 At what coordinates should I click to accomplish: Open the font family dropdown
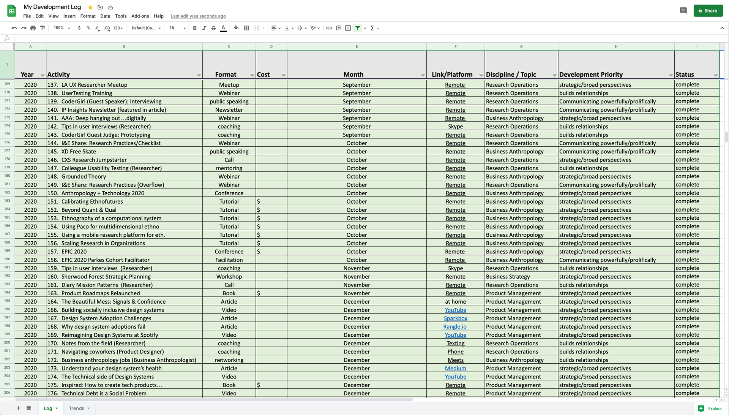[146, 28]
